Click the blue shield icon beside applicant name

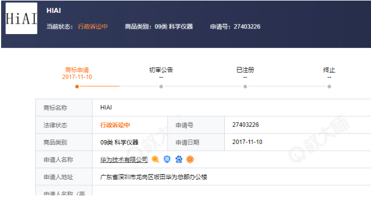pyautogui.click(x=167, y=160)
